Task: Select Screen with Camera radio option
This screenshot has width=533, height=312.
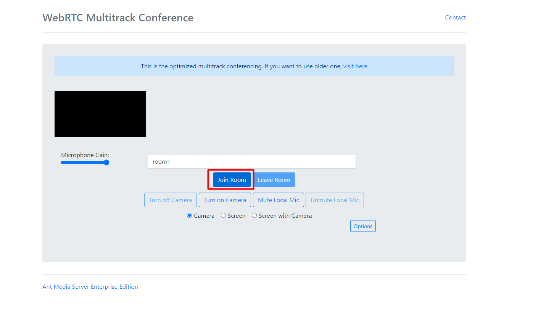Action: point(254,216)
